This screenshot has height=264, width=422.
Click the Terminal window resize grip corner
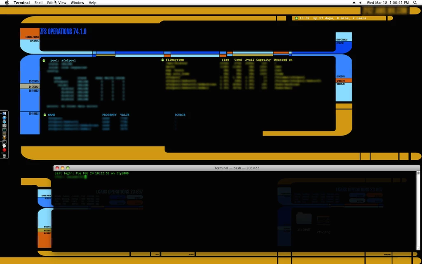pos(418,249)
